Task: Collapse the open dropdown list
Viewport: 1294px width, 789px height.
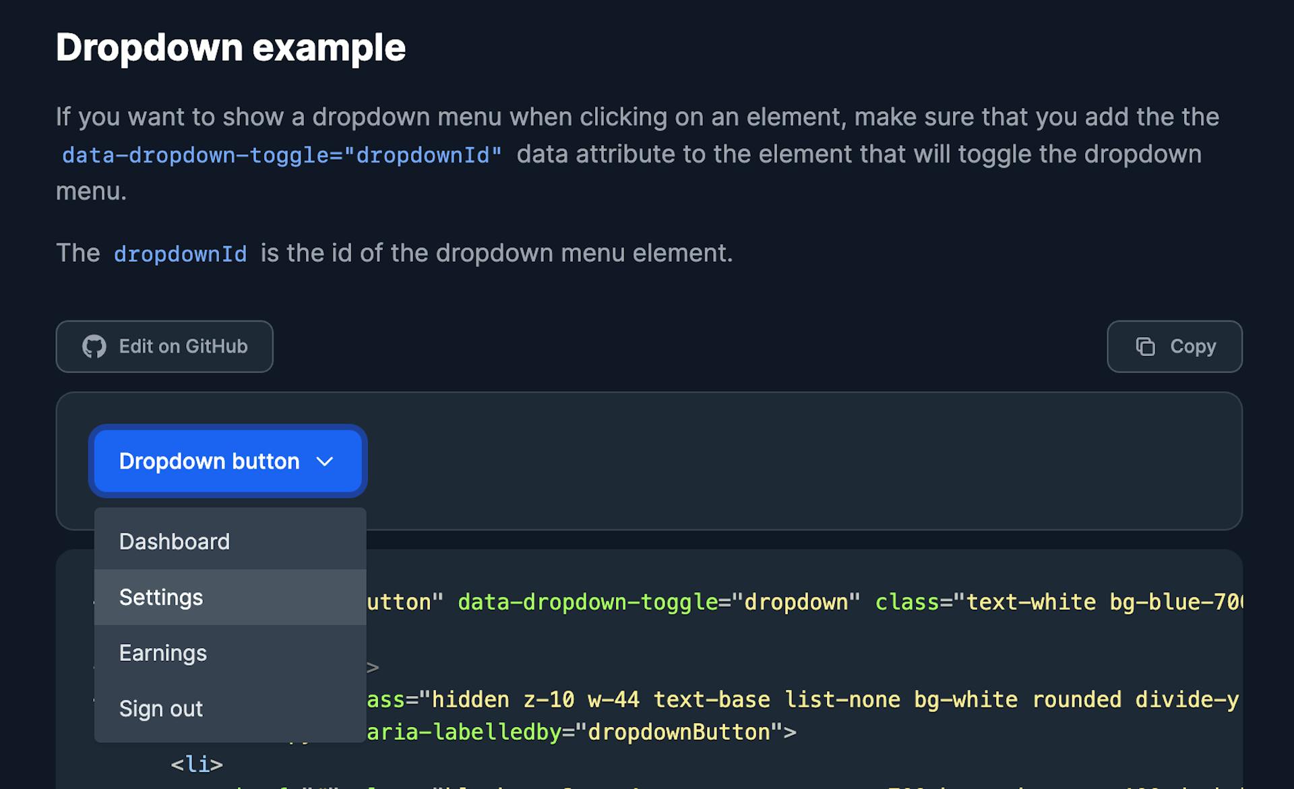Action: pos(227,461)
